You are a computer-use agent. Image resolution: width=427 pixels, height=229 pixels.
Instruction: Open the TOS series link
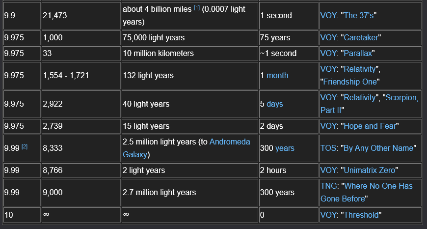click(328, 148)
